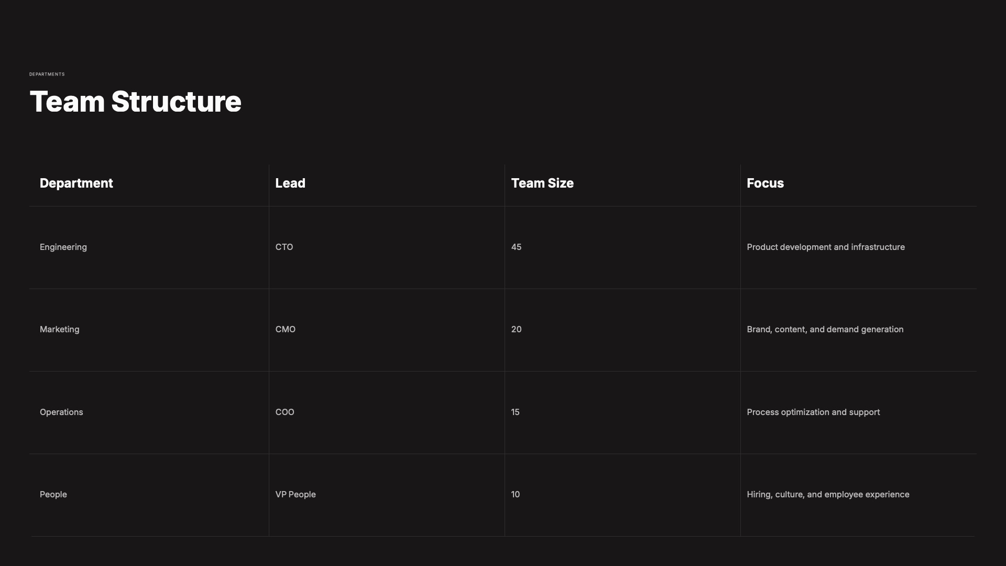The width and height of the screenshot is (1006, 566).
Task: Click team size value 20
Action: point(516,330)
